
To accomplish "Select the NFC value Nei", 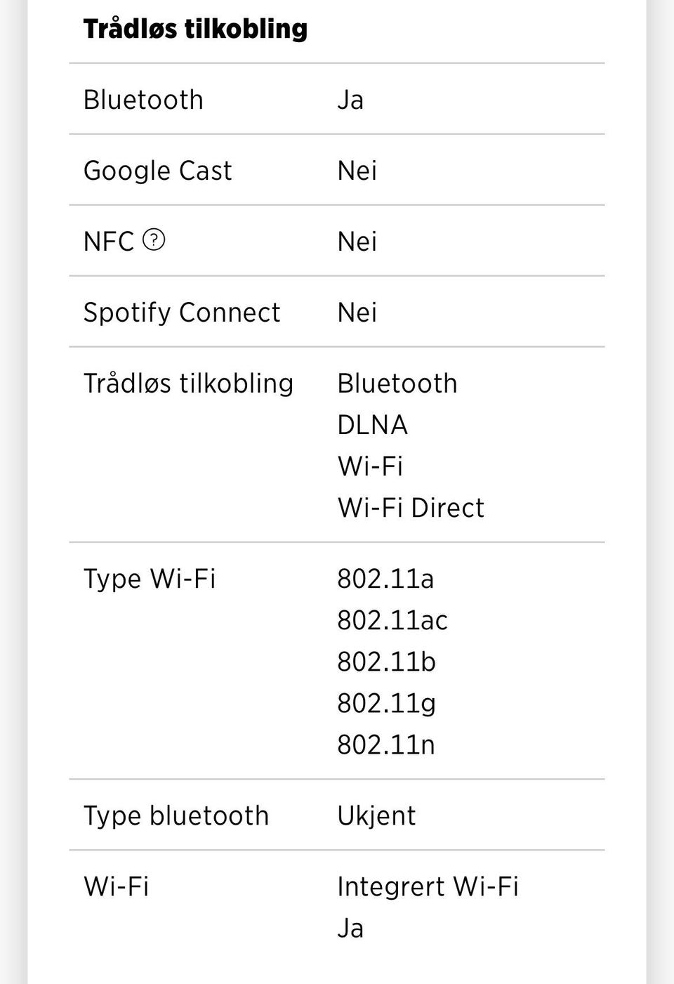I will click(x=357, y=242).
